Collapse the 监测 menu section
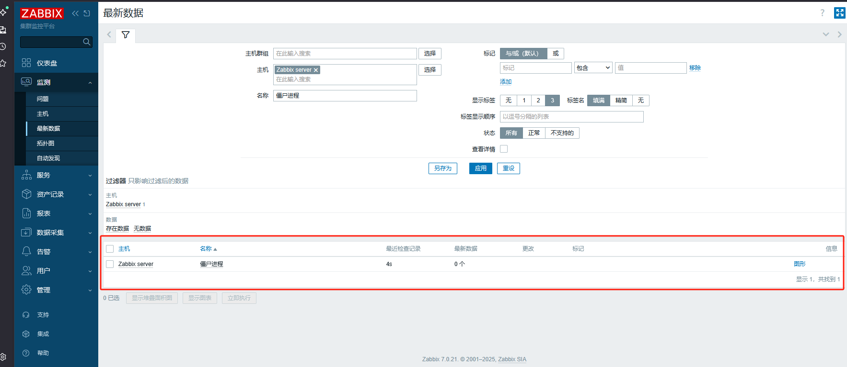 coord(90,82)
